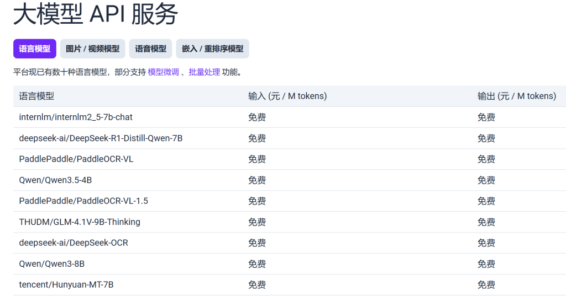Follow the 批量处理 link
566x296 pixels.
click(205, 72)
